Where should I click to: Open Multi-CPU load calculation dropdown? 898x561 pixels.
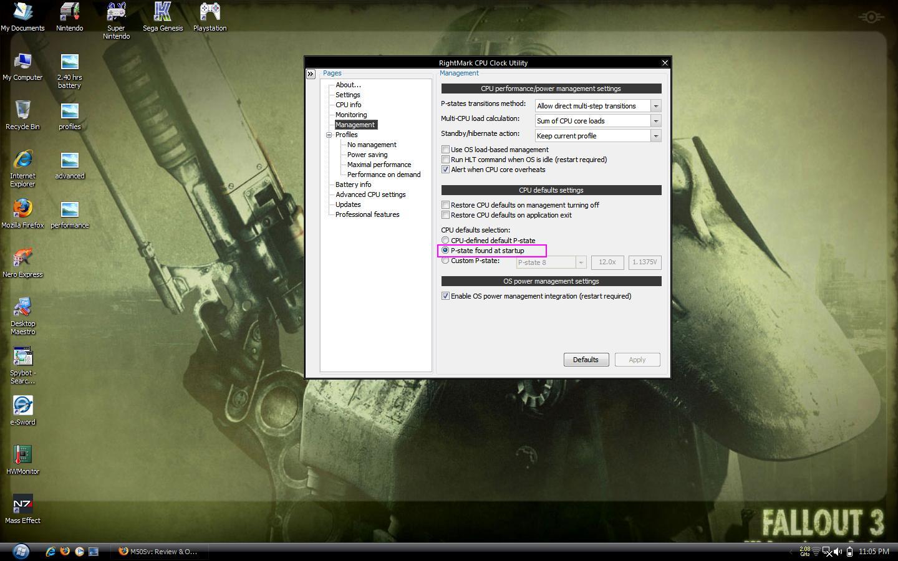tap(655, 121)
